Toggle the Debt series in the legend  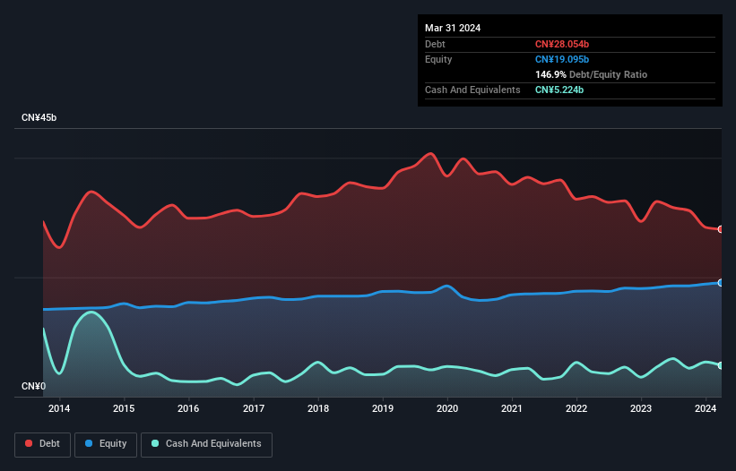pyautogui.click(x=42, y=444)
